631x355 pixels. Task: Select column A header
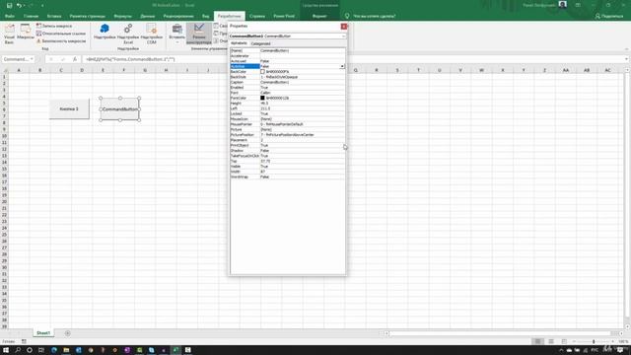(x=19, y=70)
